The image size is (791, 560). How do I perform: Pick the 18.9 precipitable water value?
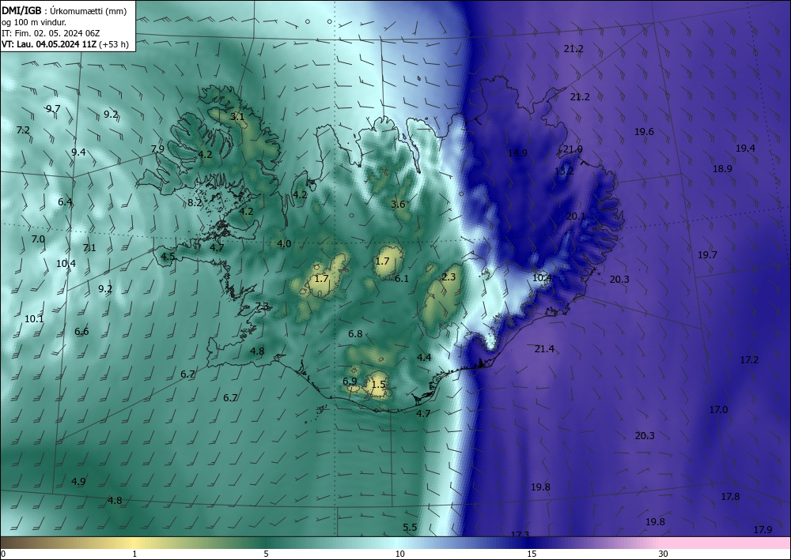point(722,169)
